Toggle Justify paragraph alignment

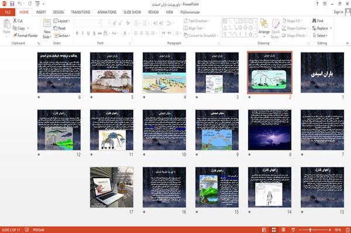click(153, 33)
